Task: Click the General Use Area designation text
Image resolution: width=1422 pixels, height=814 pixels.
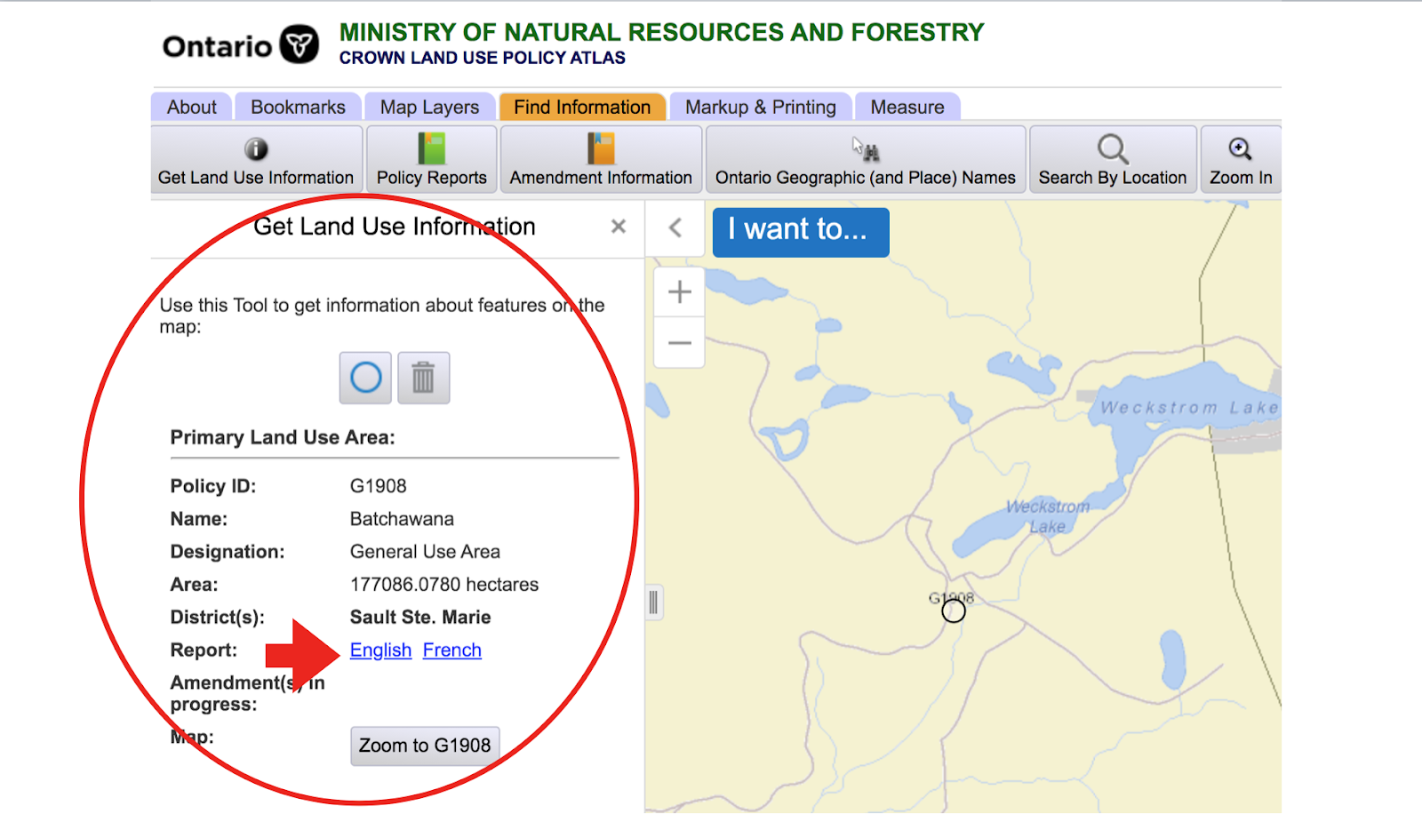Action: point(425,552)
